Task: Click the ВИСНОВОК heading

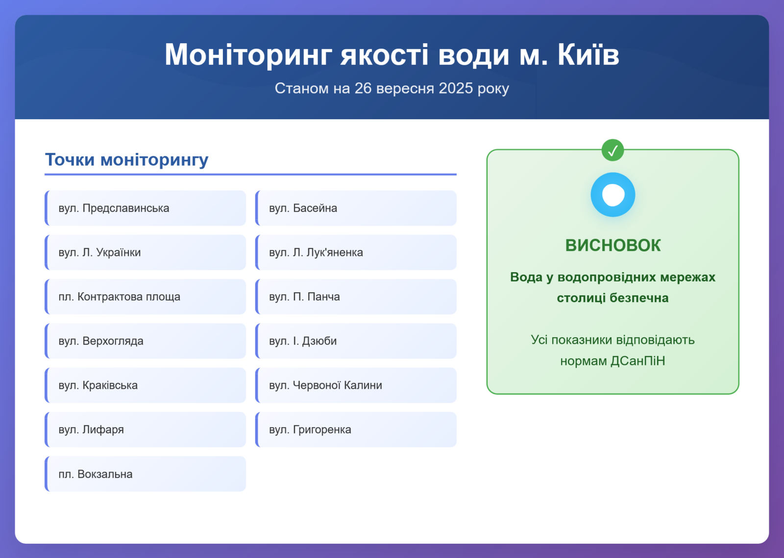Action: [612, 245]
